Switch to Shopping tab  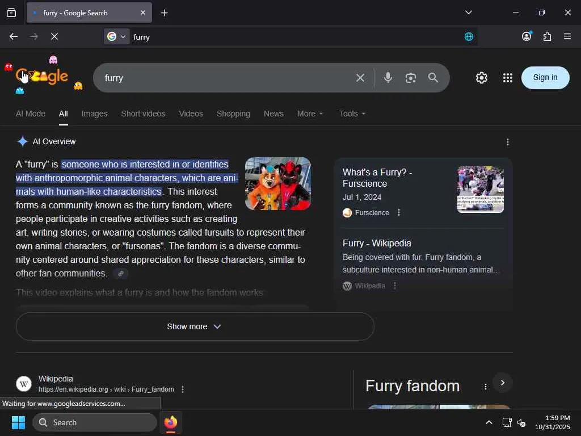point(233,114)
